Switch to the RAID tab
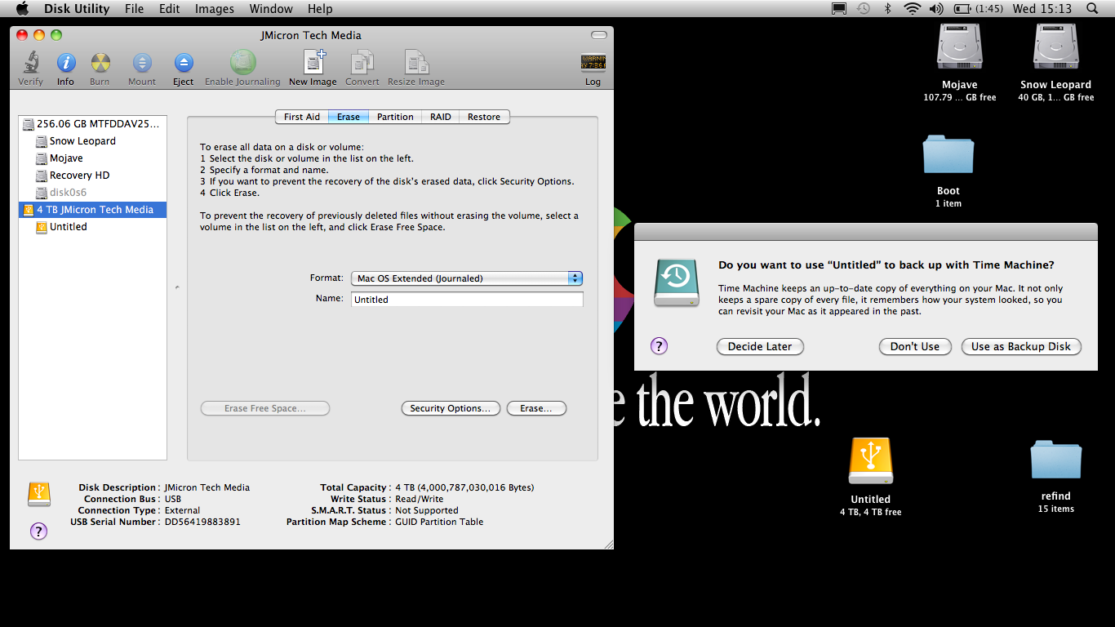Image resolution: width=1115 pixels, height=627 pixels. (x=441, y=117)
